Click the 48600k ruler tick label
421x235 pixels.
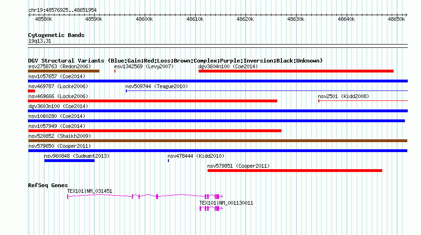[144, 19]
